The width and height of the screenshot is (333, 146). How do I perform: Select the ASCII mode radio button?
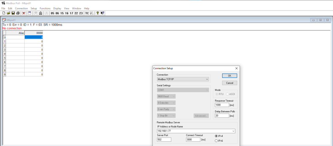(227, 94)
